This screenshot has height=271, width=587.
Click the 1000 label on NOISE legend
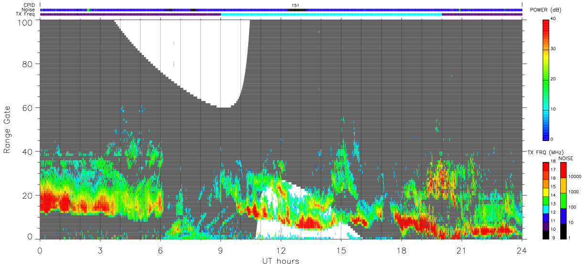click(574, 192)
